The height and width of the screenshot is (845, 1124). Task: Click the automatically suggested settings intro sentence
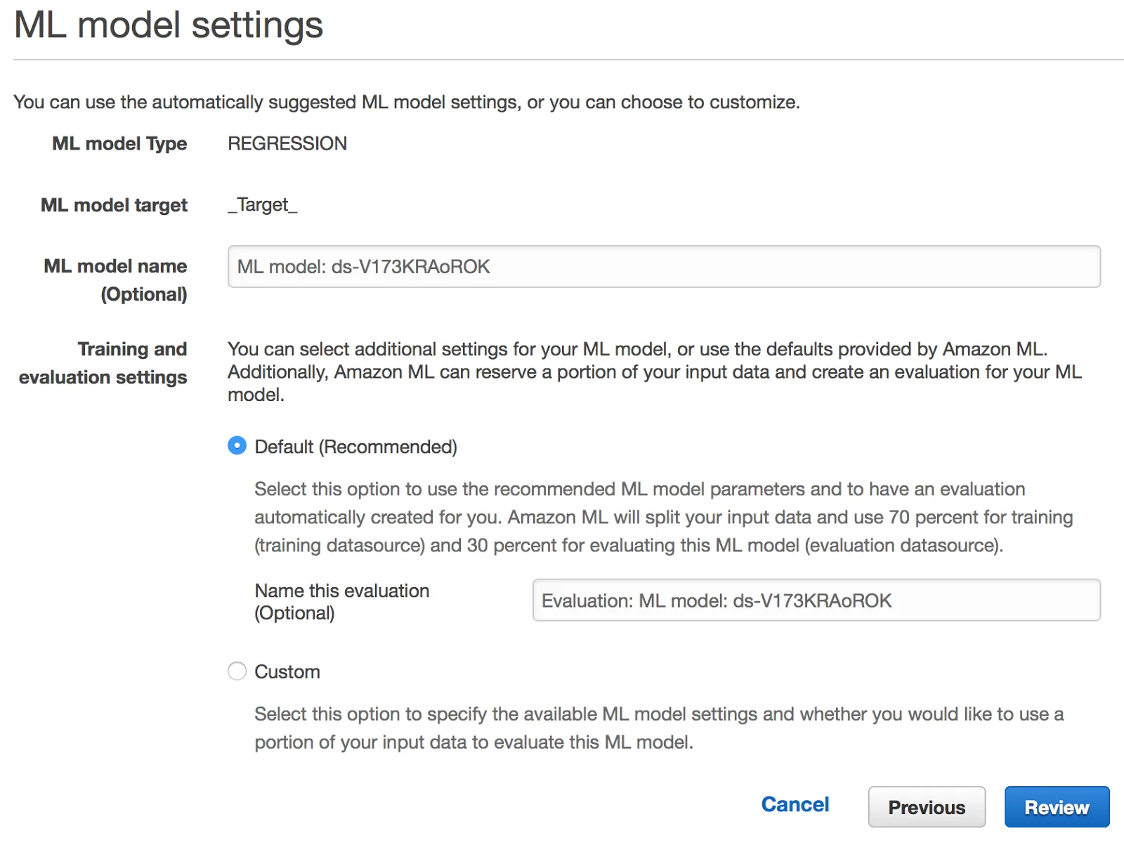[407, 102]
